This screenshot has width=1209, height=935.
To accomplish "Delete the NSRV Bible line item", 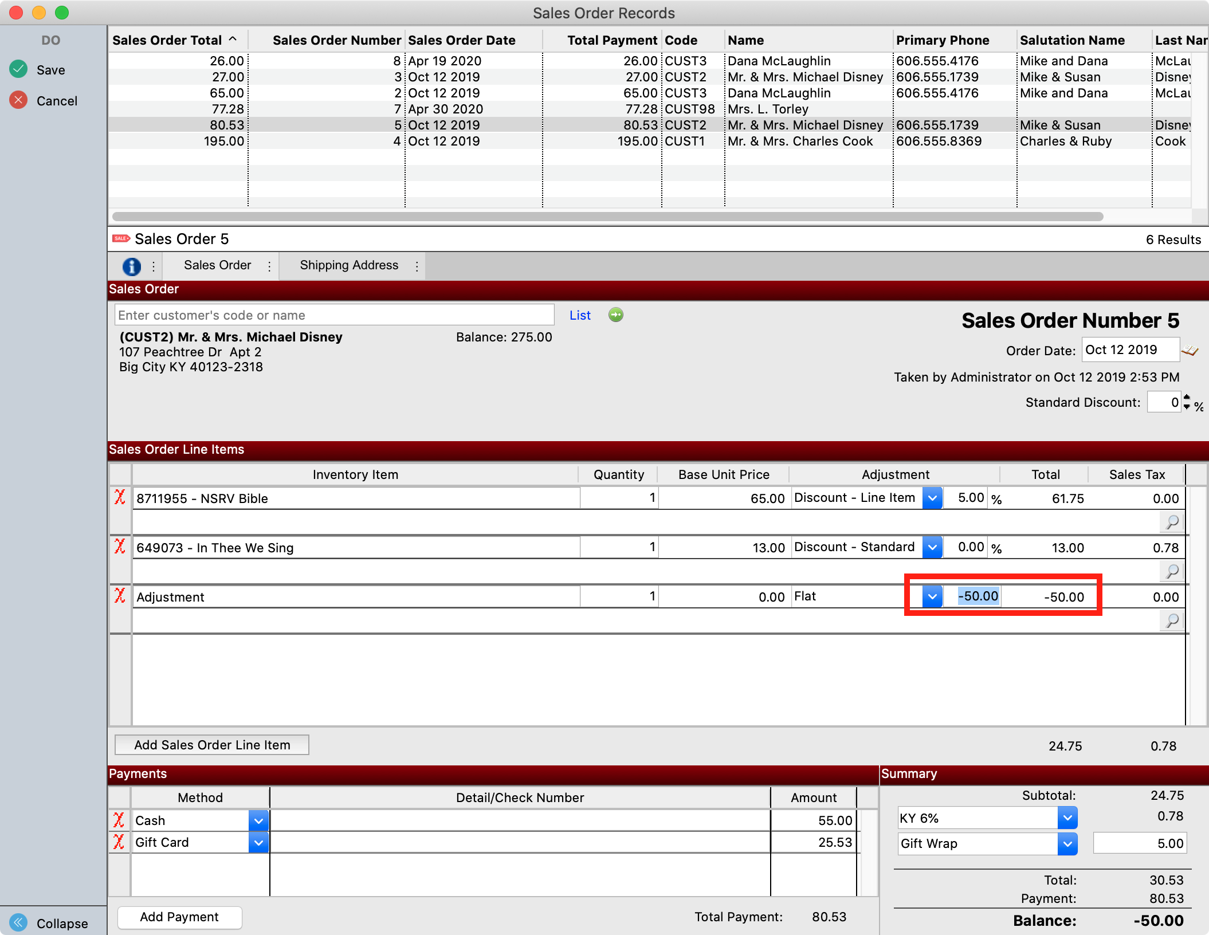I will [120, 497].
